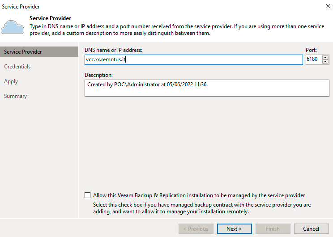The width and height of the screenshot is (333, 237).
Task: Close the Service Provider dialog window
Action: tap(328, 6)
